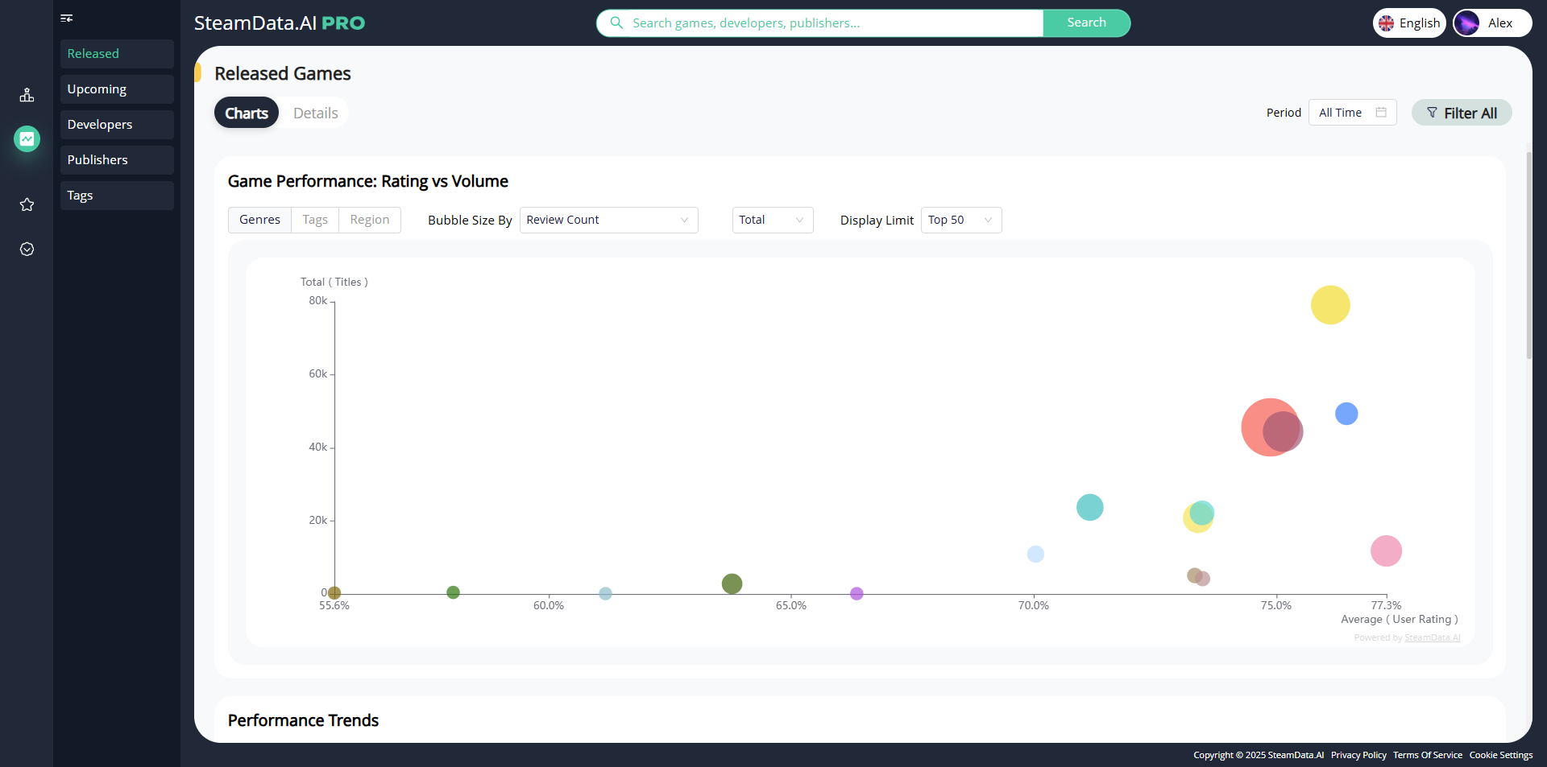Open the calendar icon next to All Time

pyautogui.click(x=1380, y=112)
